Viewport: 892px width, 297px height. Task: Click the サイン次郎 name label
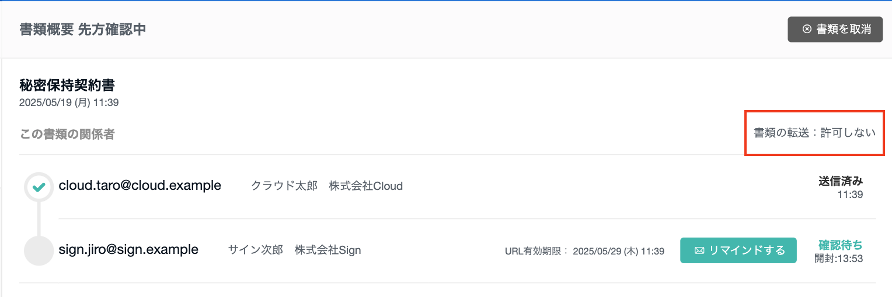[x=256, y=250]
